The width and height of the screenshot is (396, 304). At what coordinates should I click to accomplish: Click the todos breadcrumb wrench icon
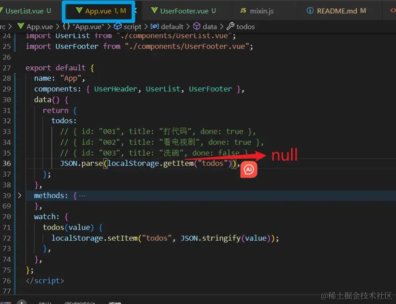click(x=230, y=26)
